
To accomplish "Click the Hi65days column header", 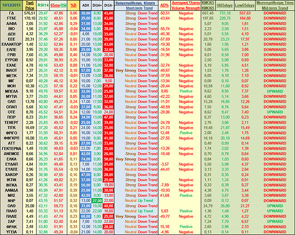I will pyautogui.click(x=224, y=6).
